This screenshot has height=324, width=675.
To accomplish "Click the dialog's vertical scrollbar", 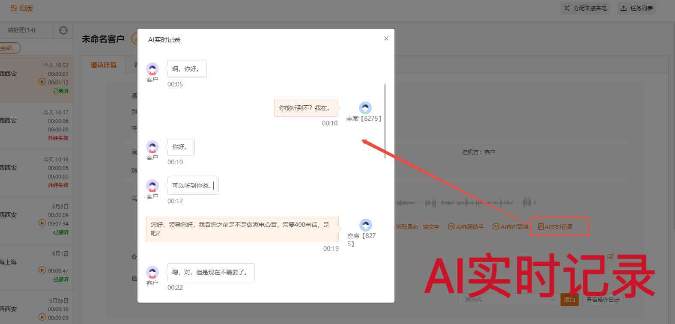I will (385, 121).
